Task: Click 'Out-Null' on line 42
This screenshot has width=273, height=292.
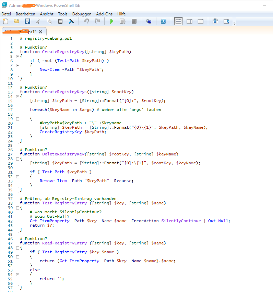Action: coord(218,221)
